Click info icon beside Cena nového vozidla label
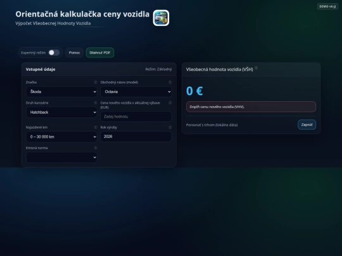342x256 pixels. tap(170, 103)
